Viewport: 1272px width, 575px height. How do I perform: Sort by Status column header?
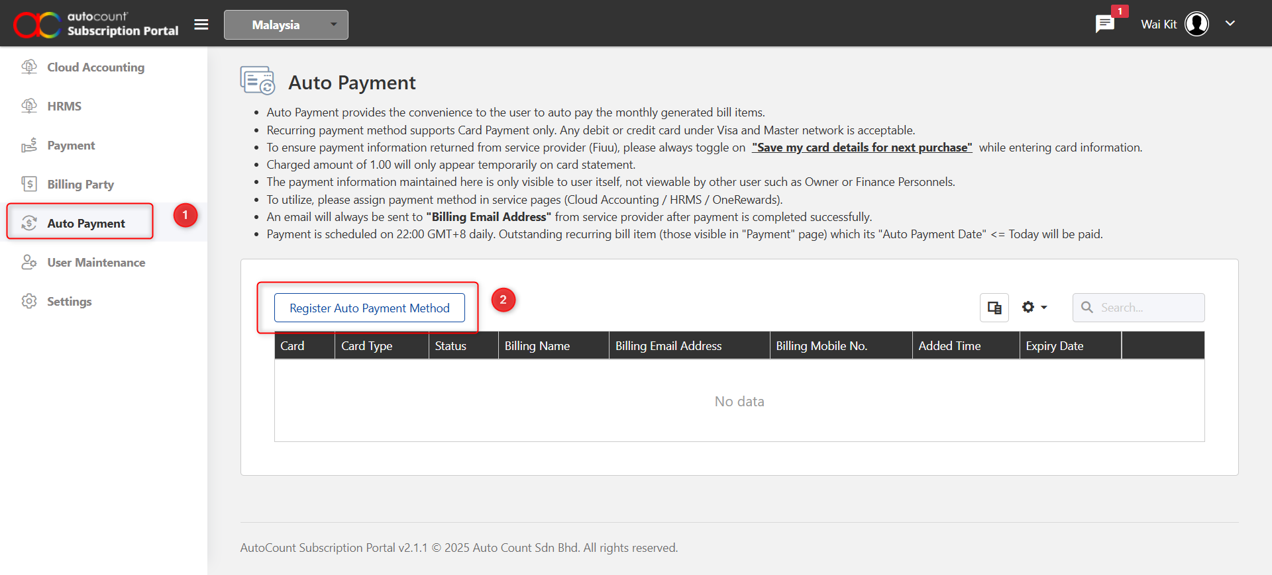coord(463,346)
